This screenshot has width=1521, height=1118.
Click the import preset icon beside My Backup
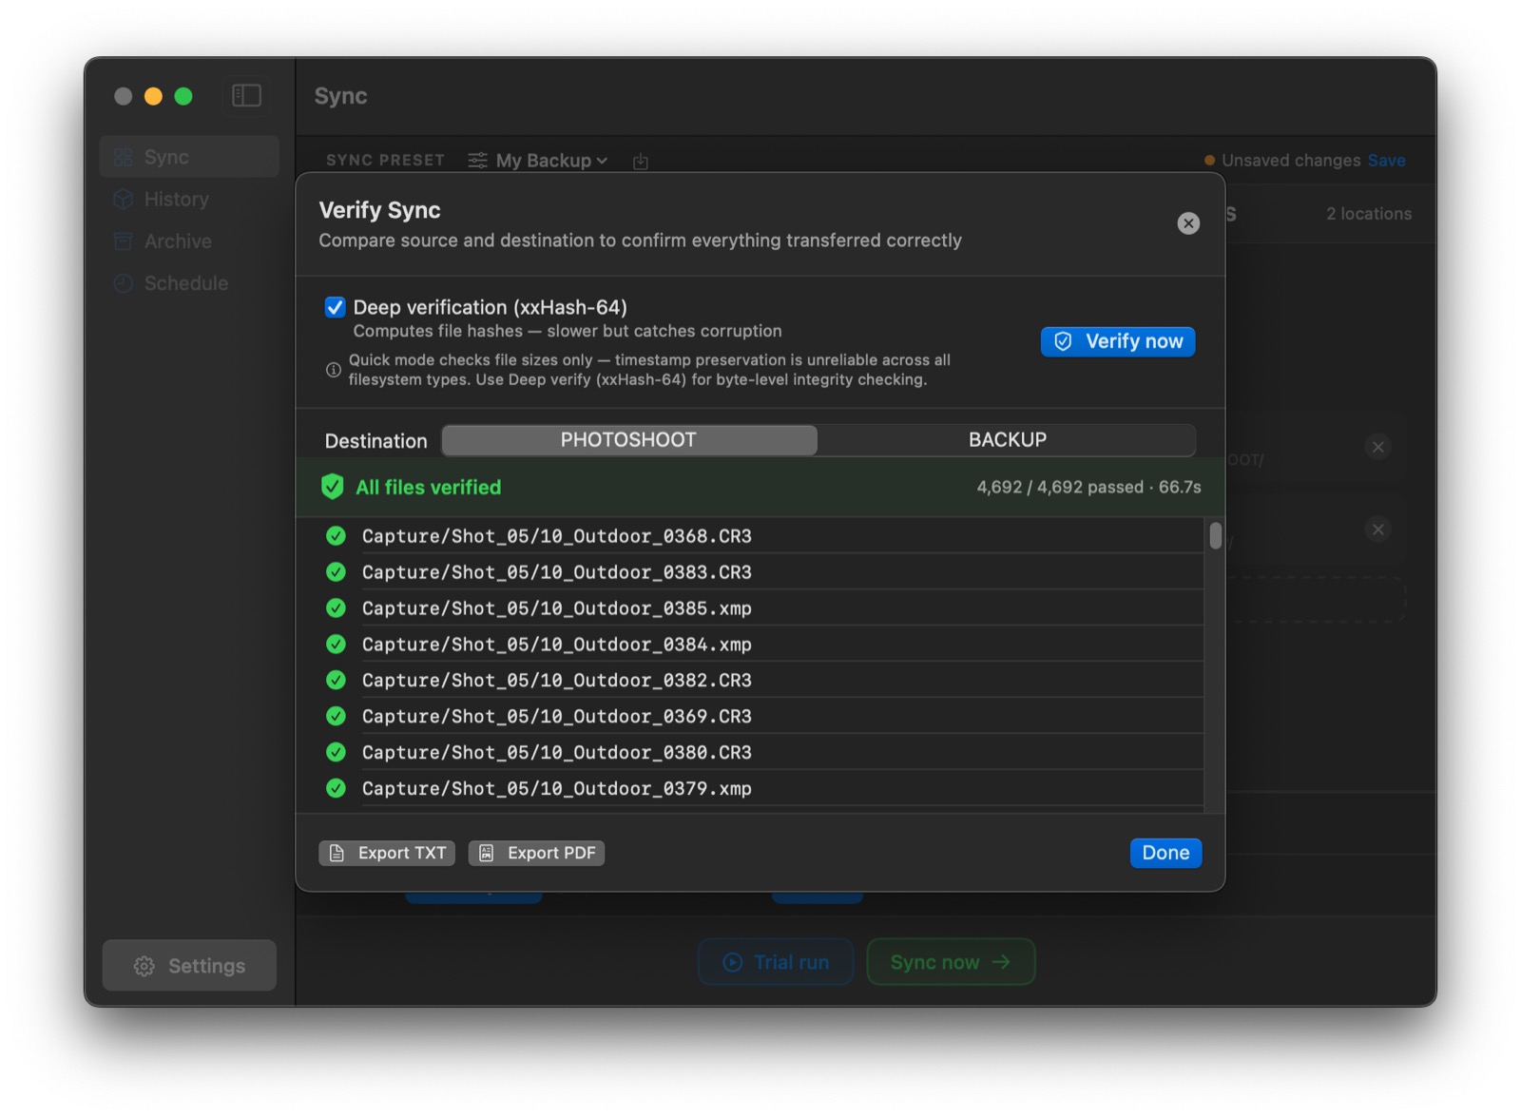tap(641, 162)
